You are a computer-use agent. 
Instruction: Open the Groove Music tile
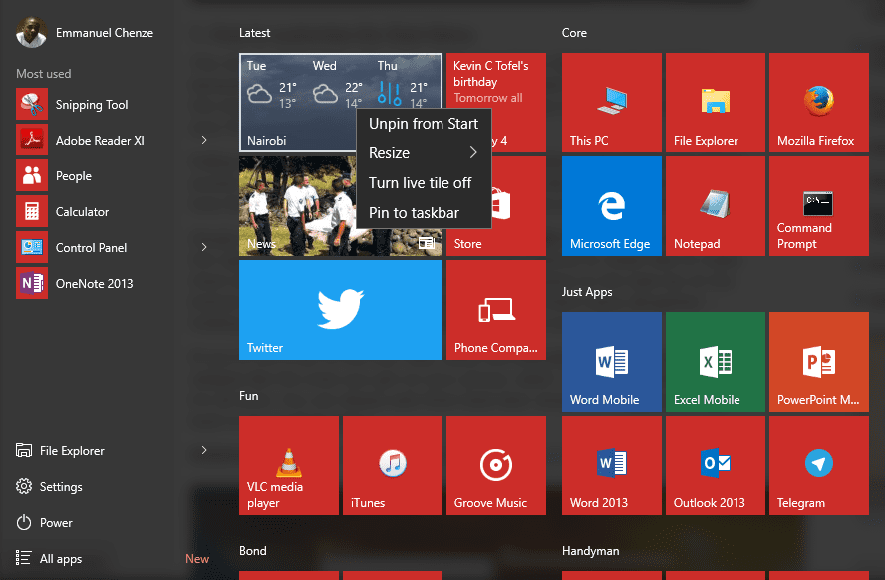pyautogui.click(x=496, y=465)
